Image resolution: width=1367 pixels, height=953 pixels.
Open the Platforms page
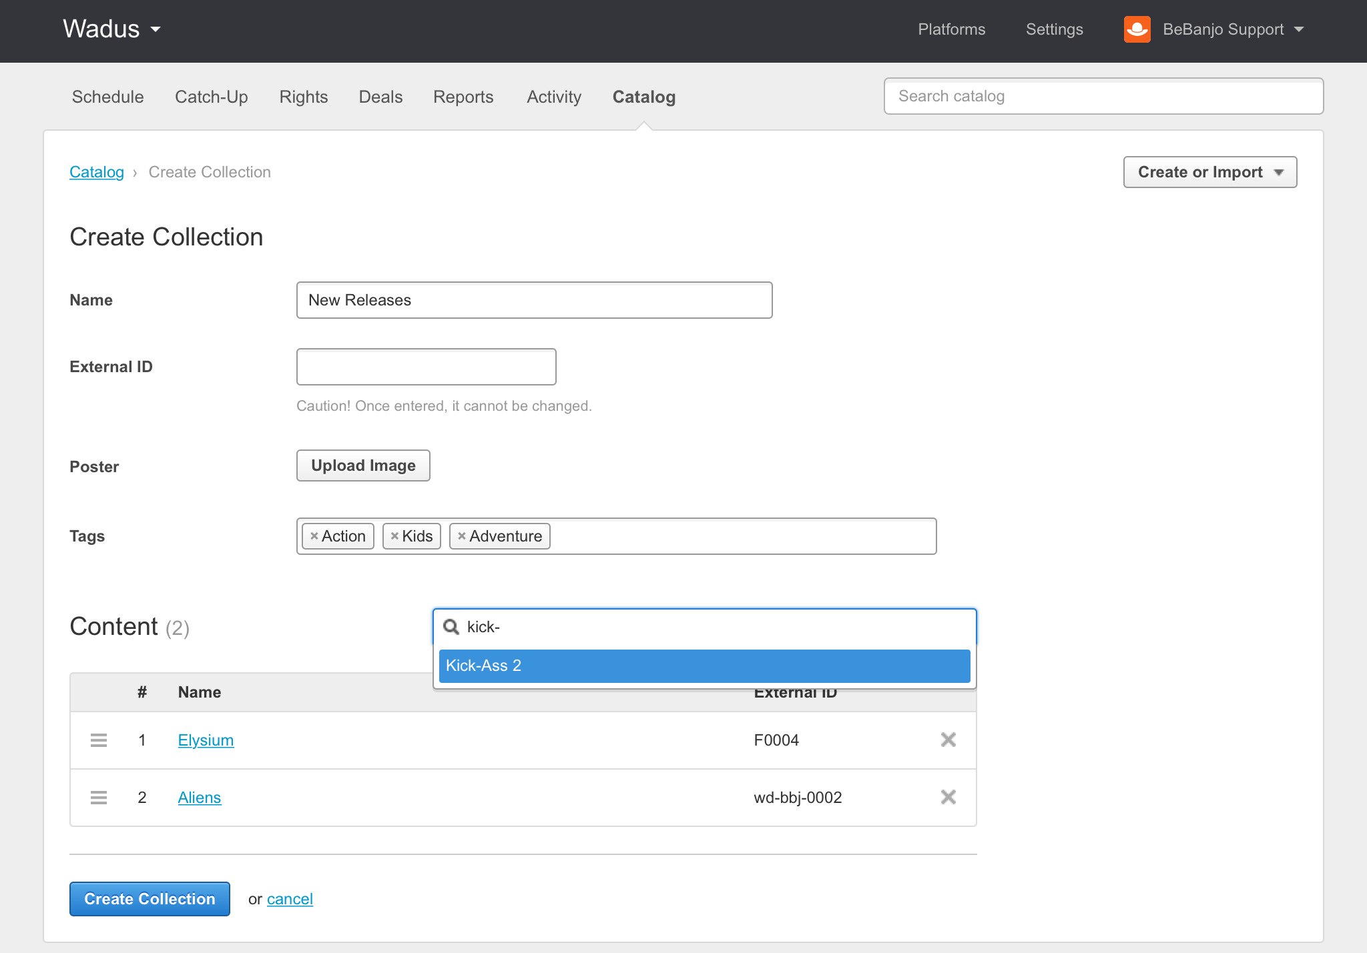[x=951, y=29]
